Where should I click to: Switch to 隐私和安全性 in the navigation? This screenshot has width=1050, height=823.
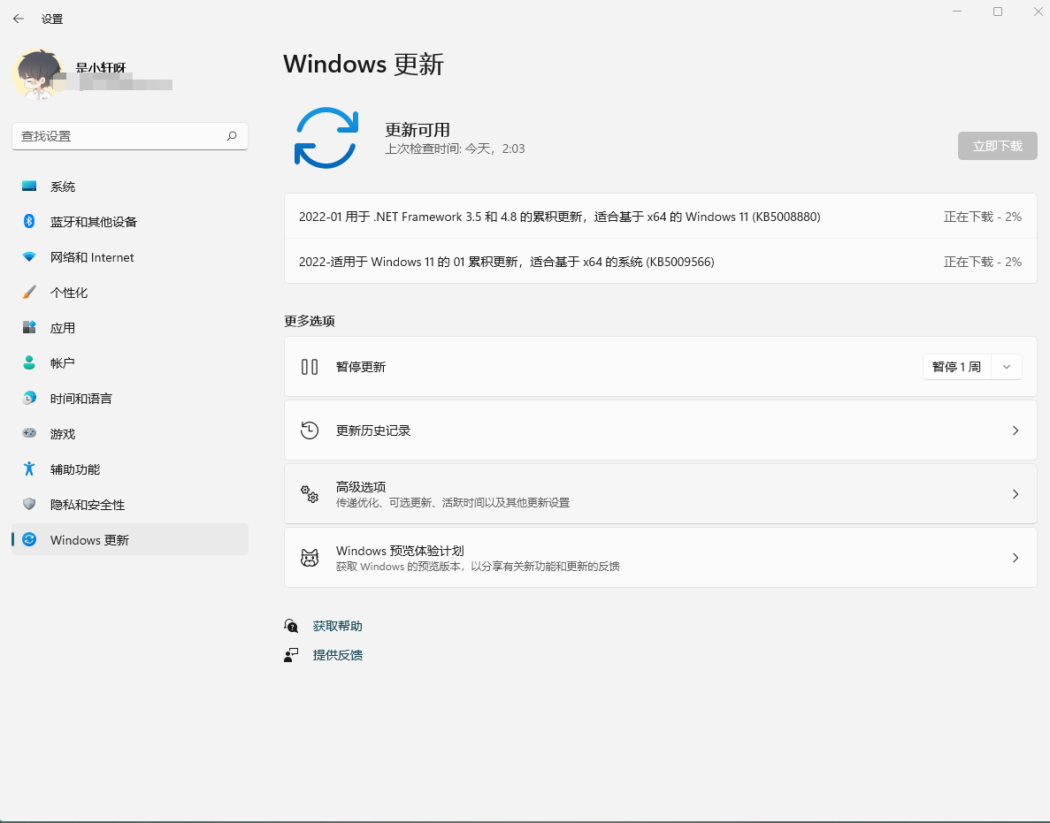(x=25, y=505)
